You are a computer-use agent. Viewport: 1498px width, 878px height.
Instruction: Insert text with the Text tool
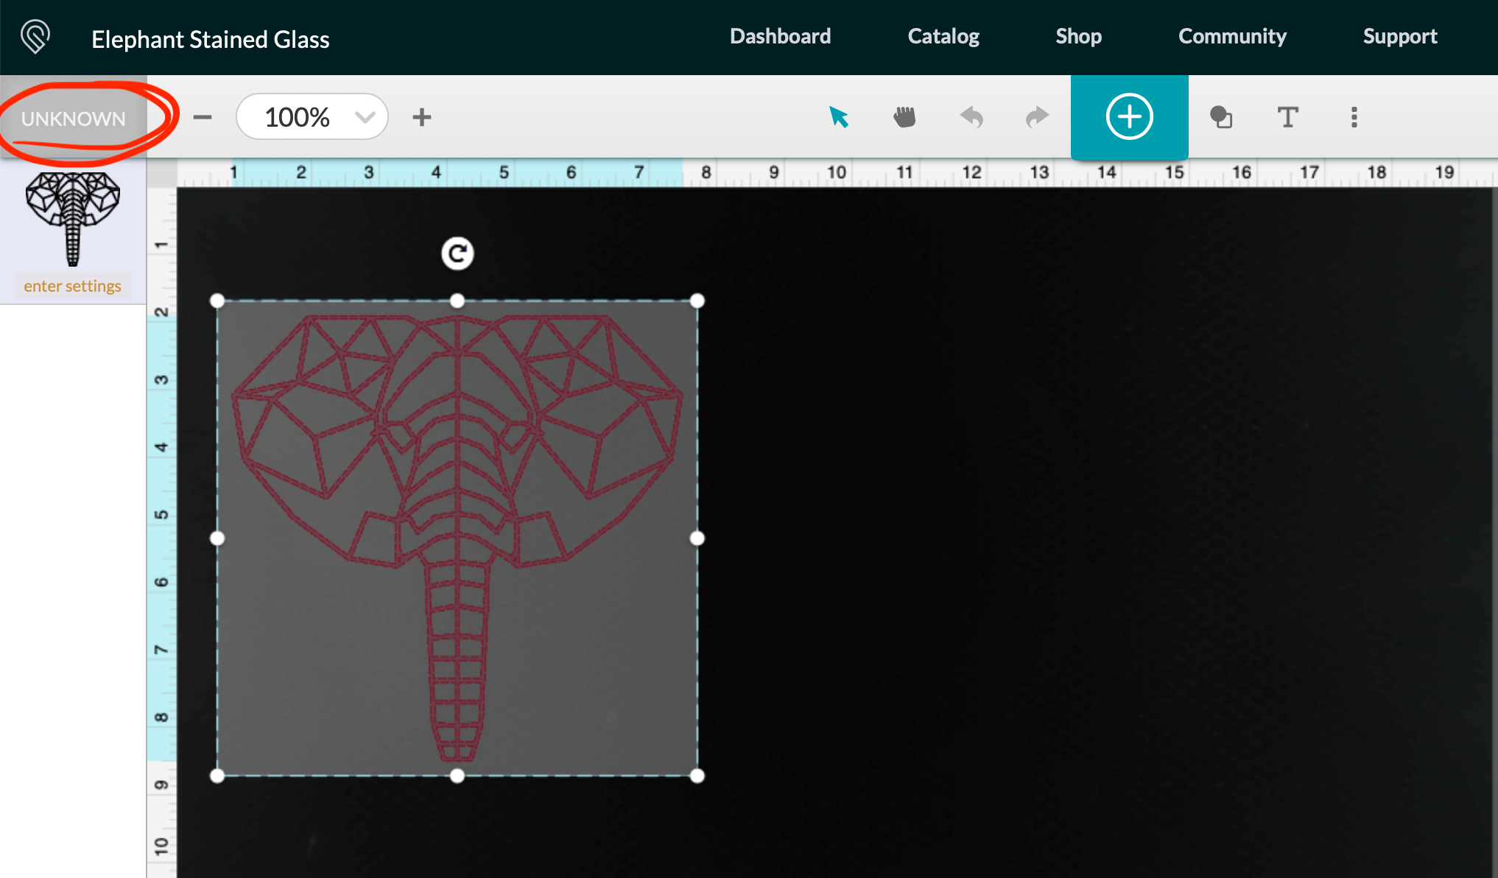tap(1287, 116)
